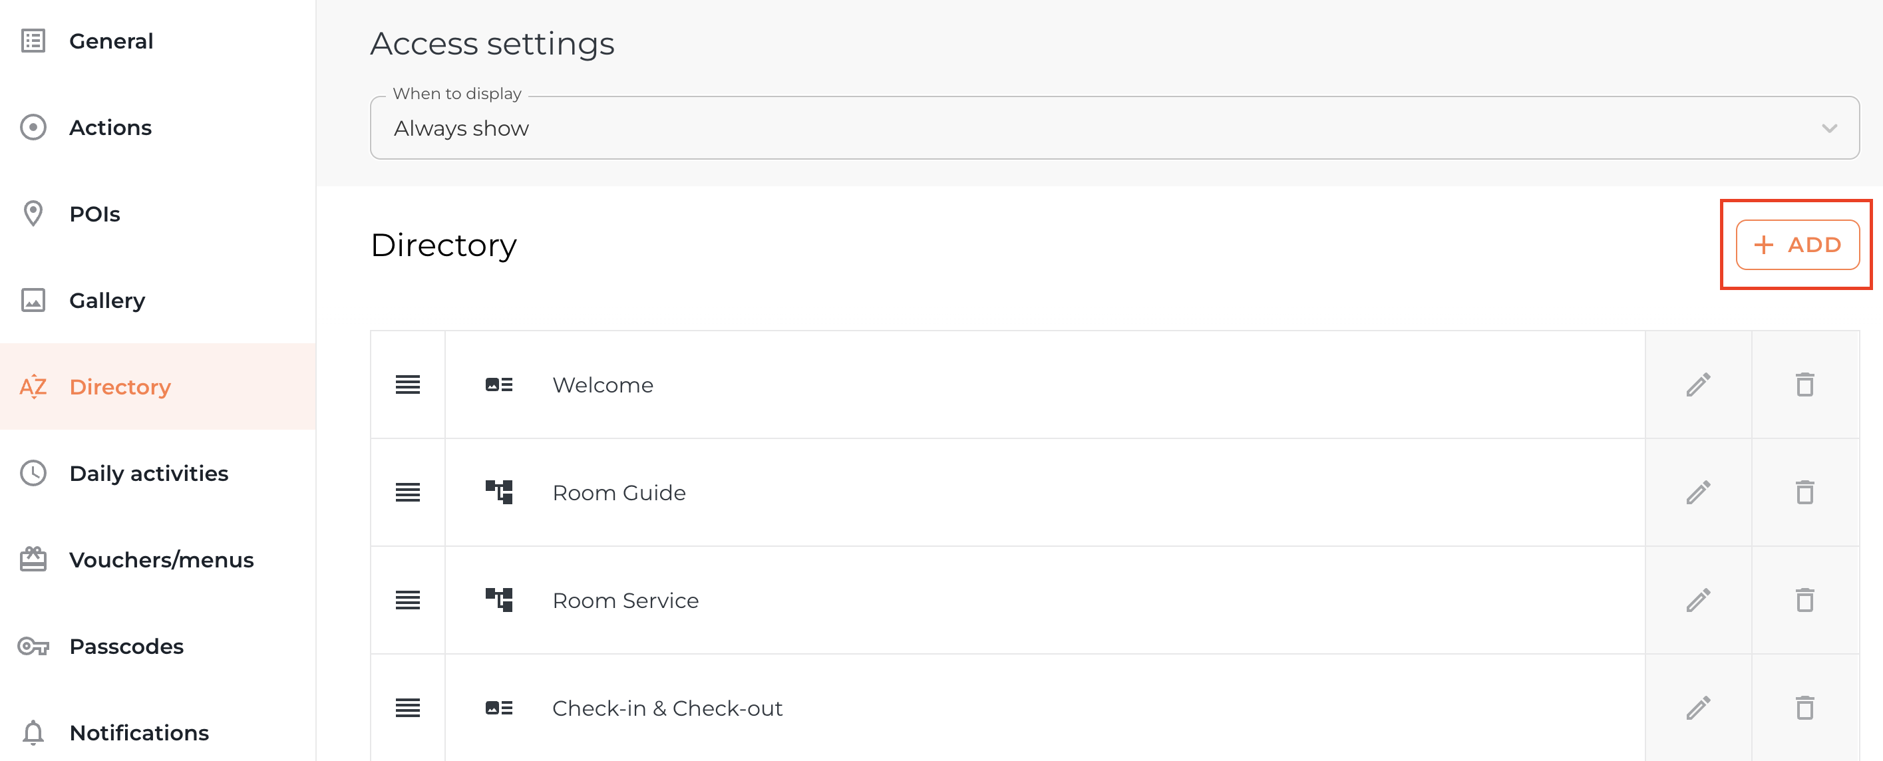The image size is (1883, 761).
Task: Click the pencil icon for Room Guide
Action: pyautogui.click(x=1697, y=493)
